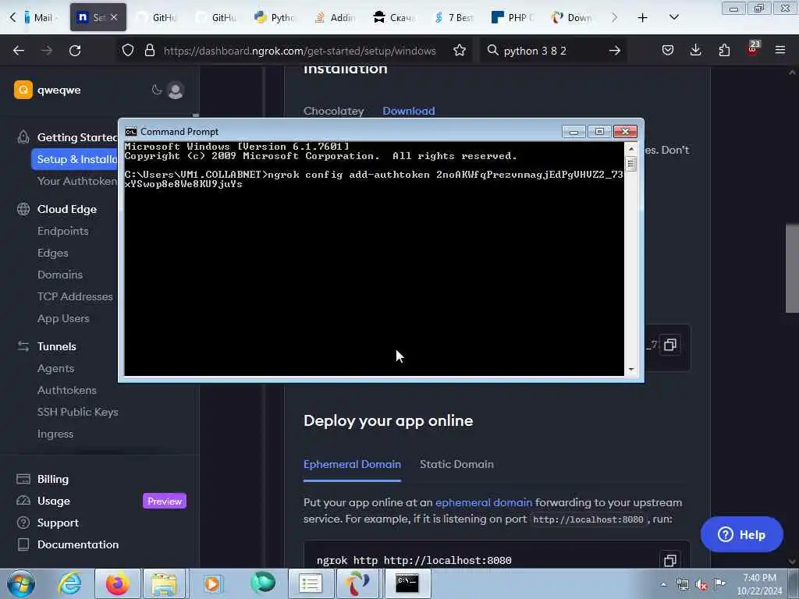Open a new browser tab

coord(643,18)
